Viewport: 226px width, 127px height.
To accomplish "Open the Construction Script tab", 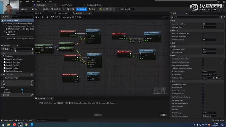I will (x=62, y=13).
